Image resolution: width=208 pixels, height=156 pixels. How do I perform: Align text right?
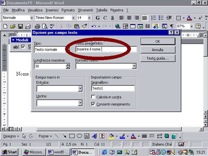tap(137, 18)
